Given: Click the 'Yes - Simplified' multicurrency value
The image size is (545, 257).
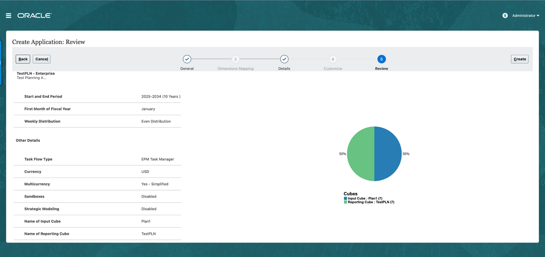Looking at the screenshot, I should click(155, 184).
